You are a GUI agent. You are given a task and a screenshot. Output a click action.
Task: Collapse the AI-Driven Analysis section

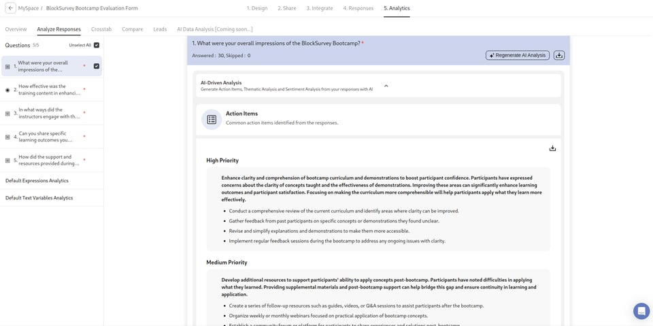point(386,86)
